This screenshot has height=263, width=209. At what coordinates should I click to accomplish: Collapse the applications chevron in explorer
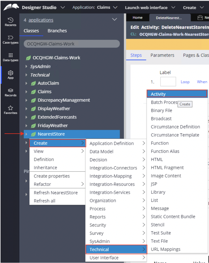coord(115,19)
